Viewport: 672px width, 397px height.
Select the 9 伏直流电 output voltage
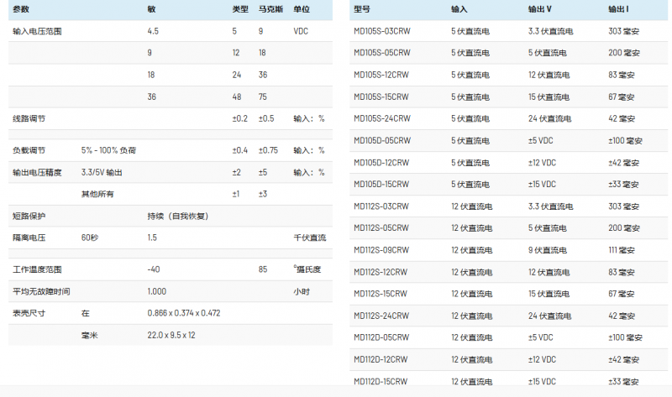pos(548,250)
